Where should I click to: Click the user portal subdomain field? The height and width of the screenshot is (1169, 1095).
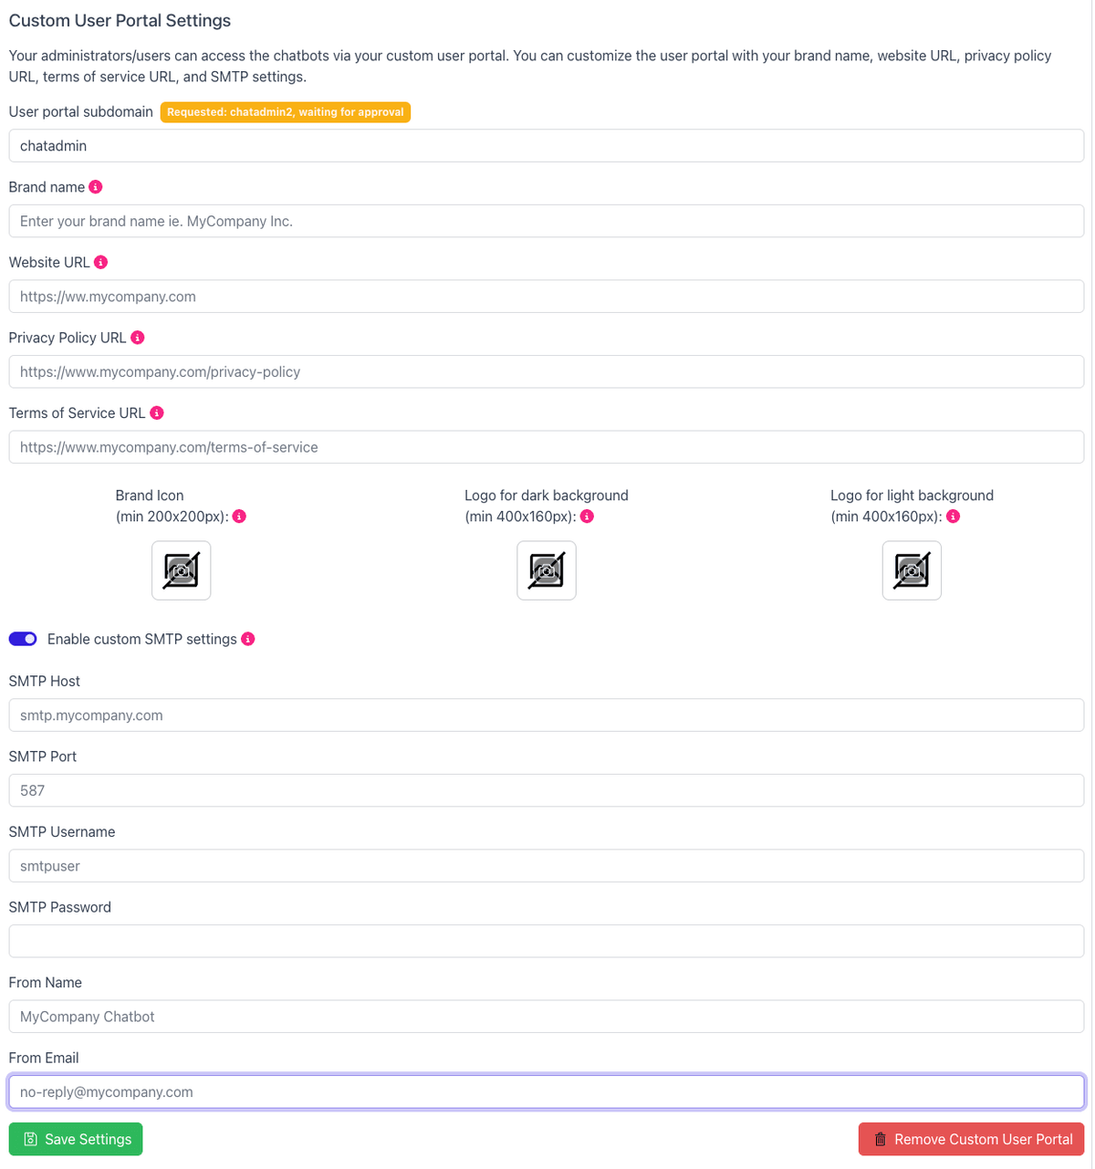point(546,145)
